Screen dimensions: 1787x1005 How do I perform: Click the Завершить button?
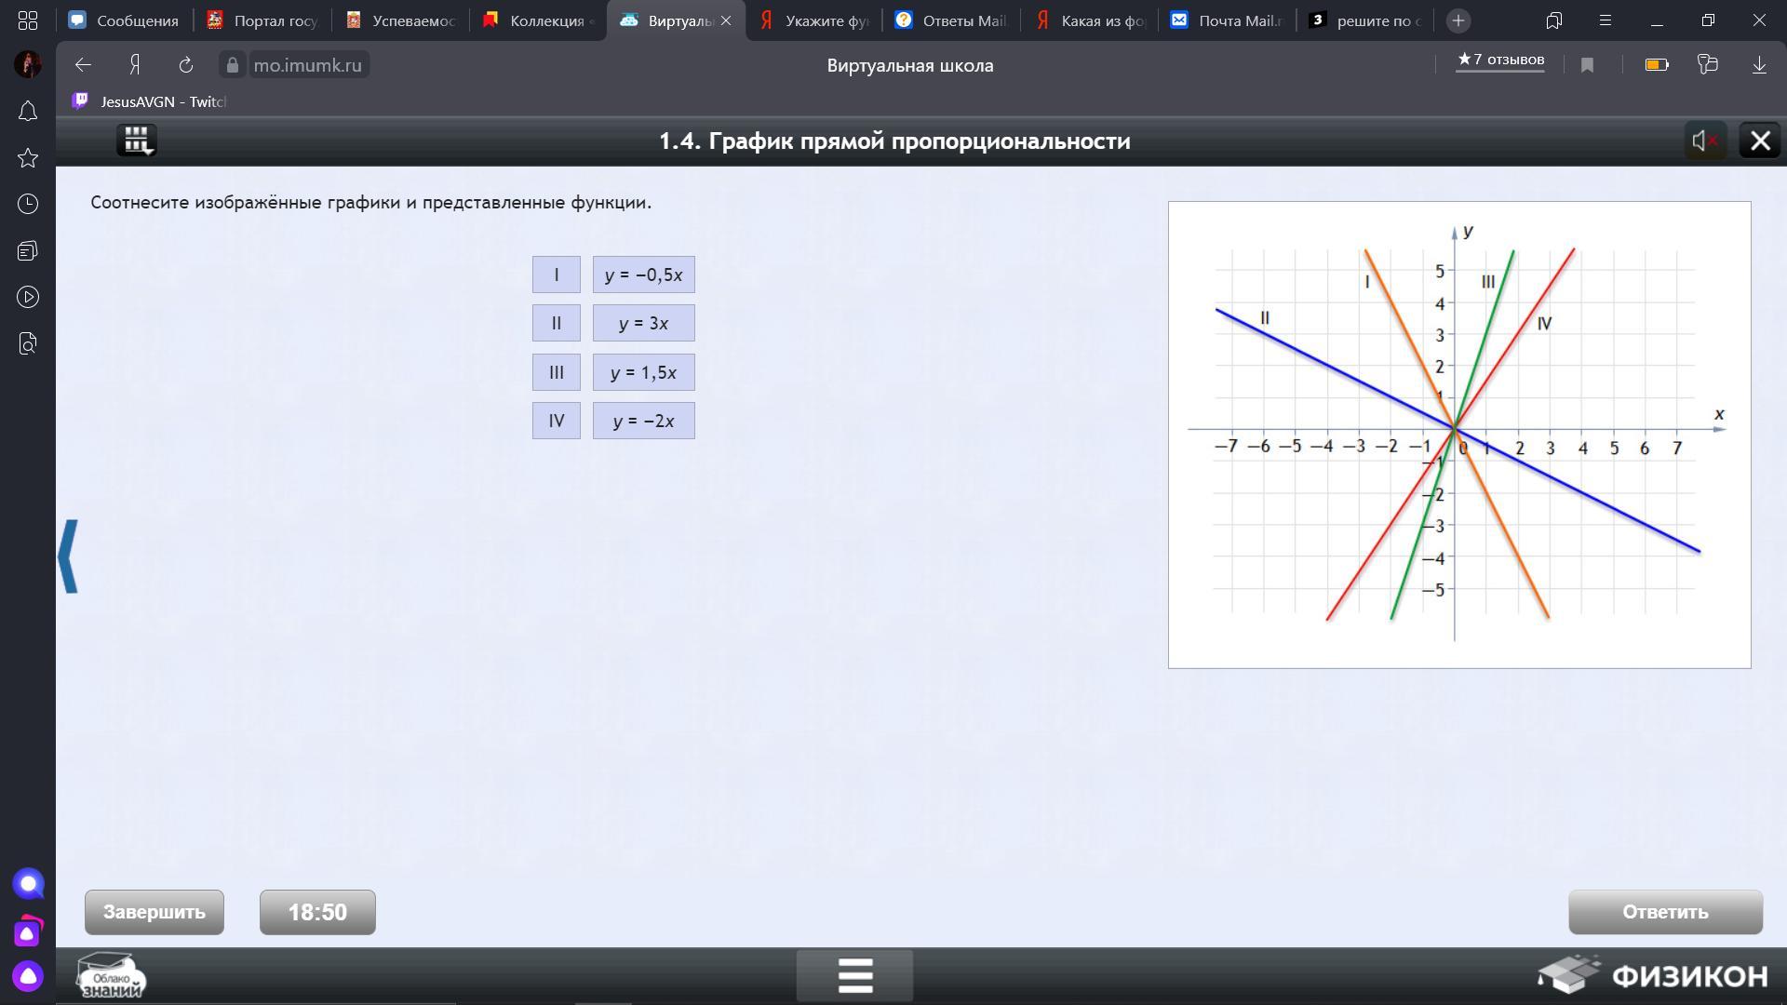pyautogui.click(x=155, y=912)
